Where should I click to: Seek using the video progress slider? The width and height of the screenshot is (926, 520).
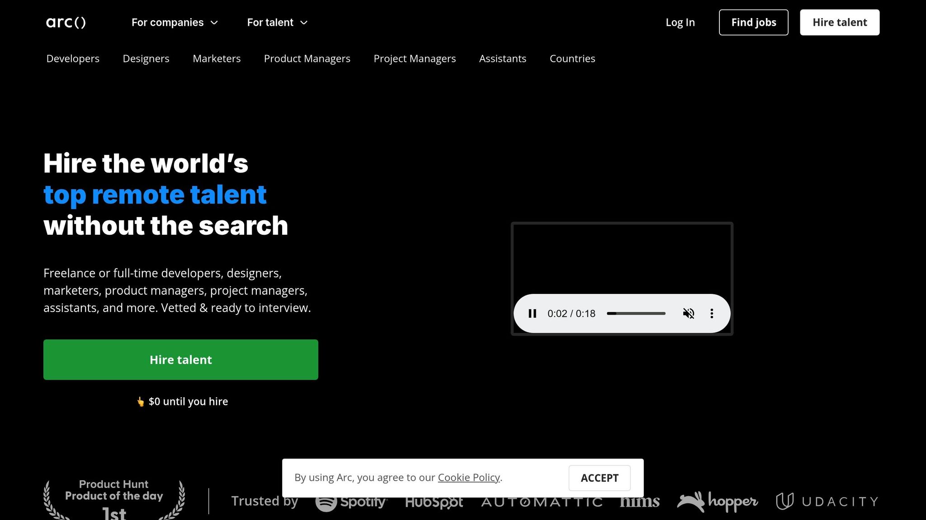(636, 313)
